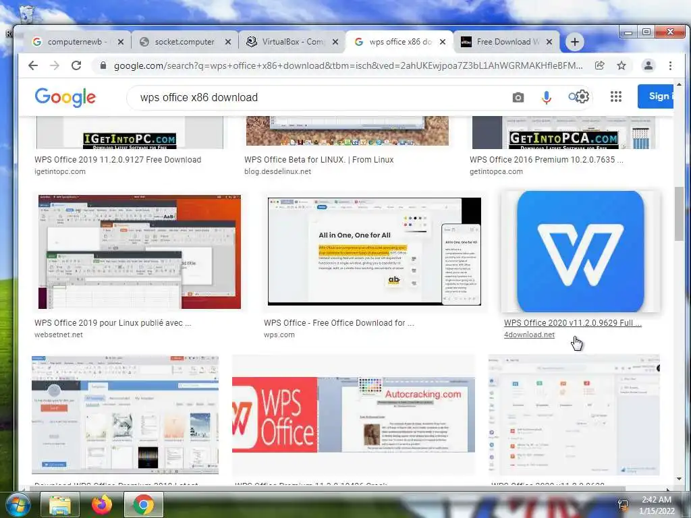Open Google quick settings gear
This screenshot has height=518, width=691.
coord(582,96)
